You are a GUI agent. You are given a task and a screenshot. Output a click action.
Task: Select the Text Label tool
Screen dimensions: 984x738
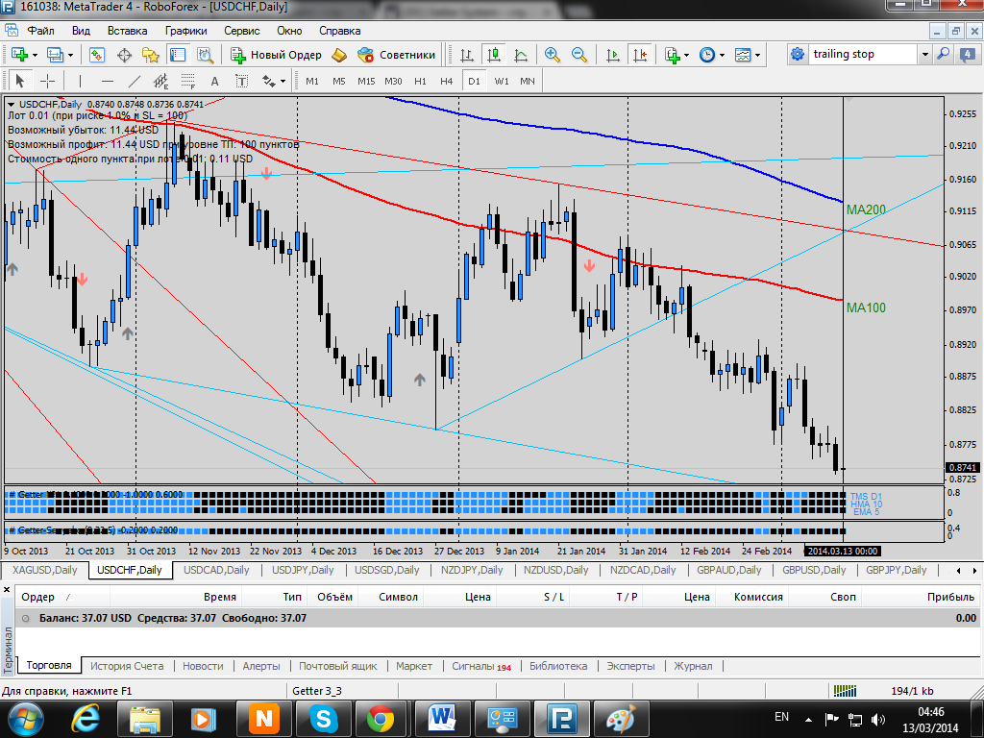point(241,81)
